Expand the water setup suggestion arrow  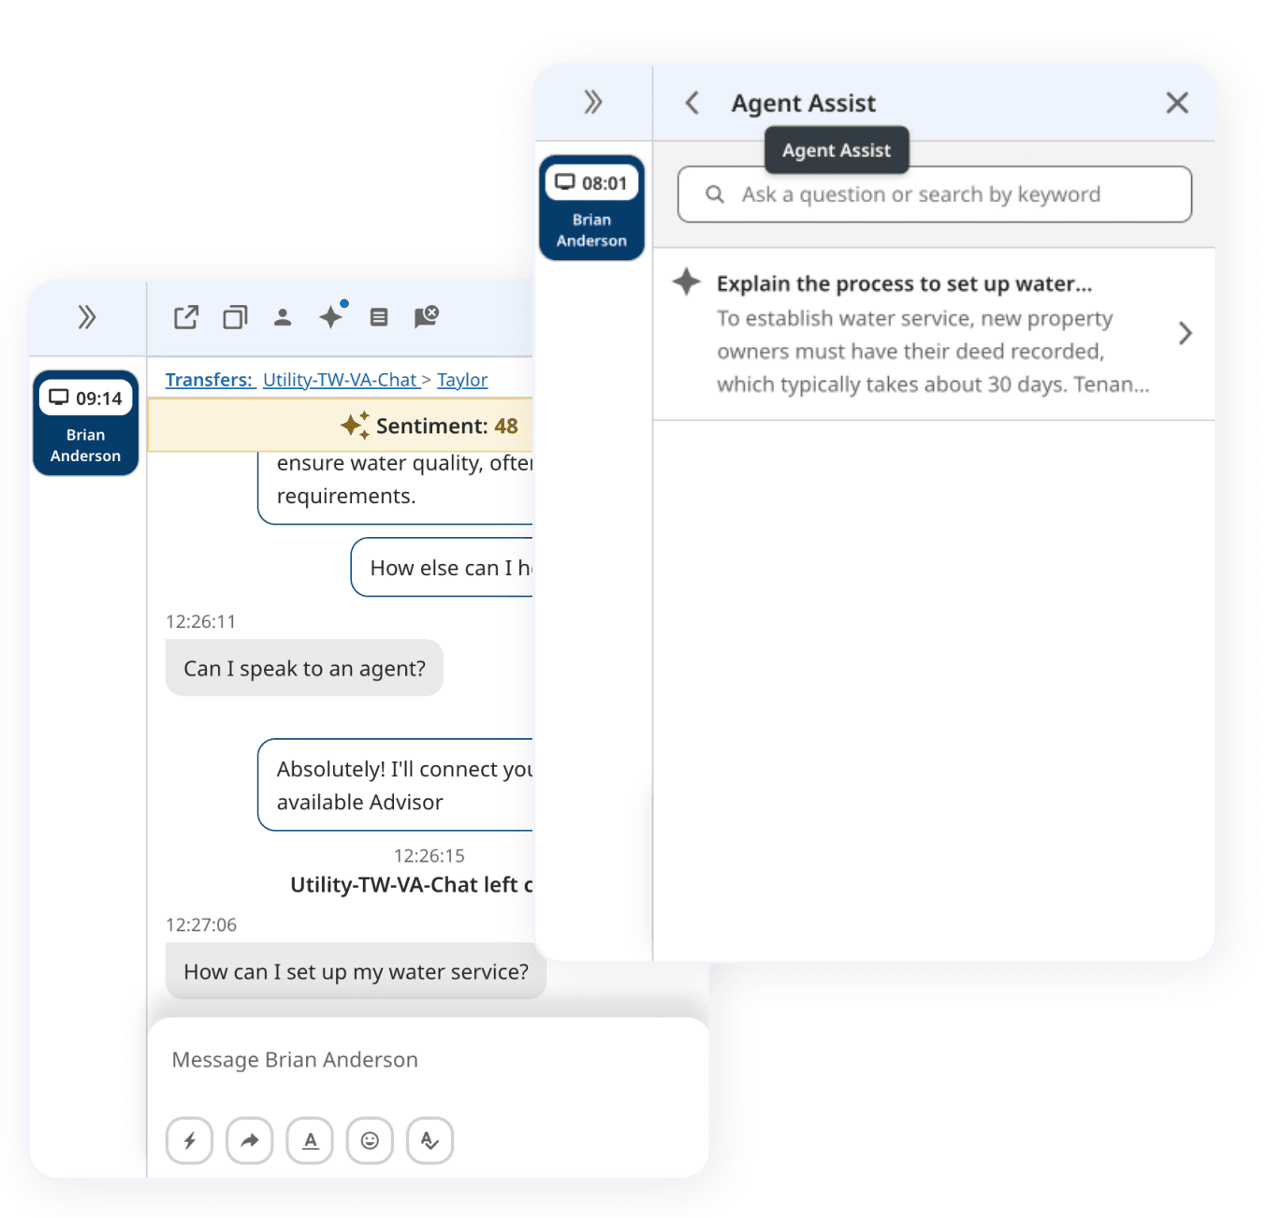point(1185,333)
